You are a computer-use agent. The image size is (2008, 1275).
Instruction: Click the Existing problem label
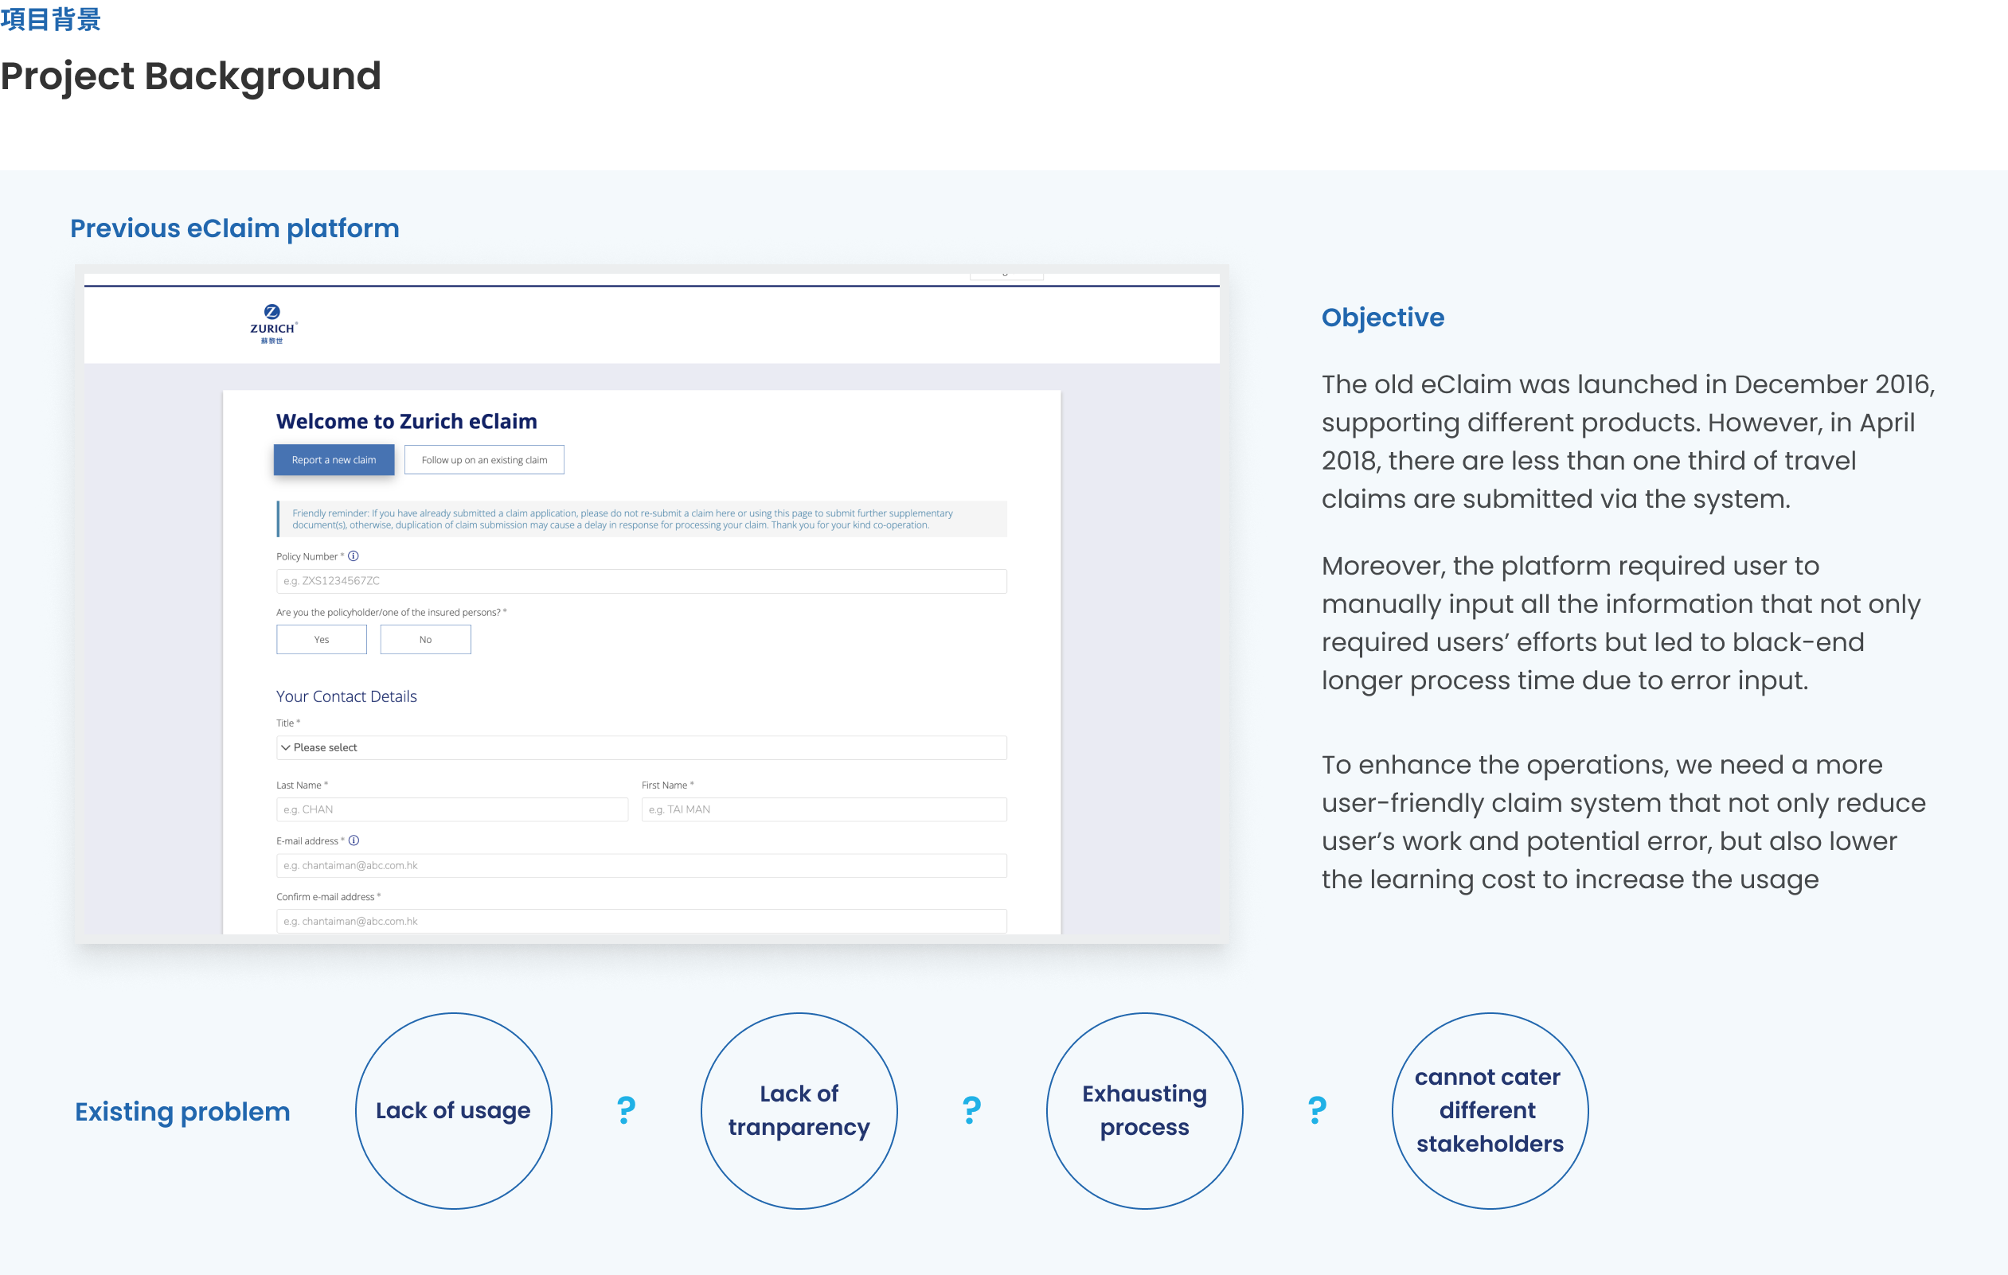click(182, 1112)
